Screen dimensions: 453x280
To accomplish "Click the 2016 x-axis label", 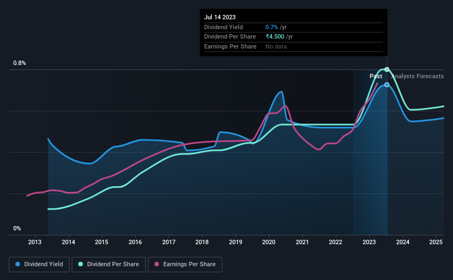I will pyautogui.click(x=135, y=242).
